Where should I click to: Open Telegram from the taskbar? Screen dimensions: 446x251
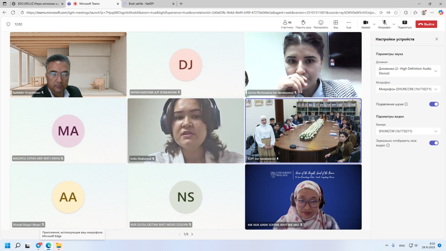[38, 245]
